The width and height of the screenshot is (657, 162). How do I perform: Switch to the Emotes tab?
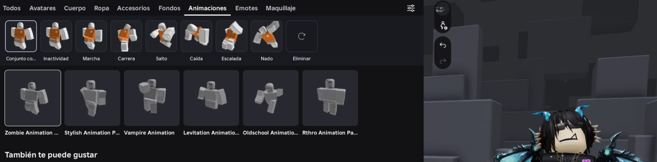(x=246, y=8)
